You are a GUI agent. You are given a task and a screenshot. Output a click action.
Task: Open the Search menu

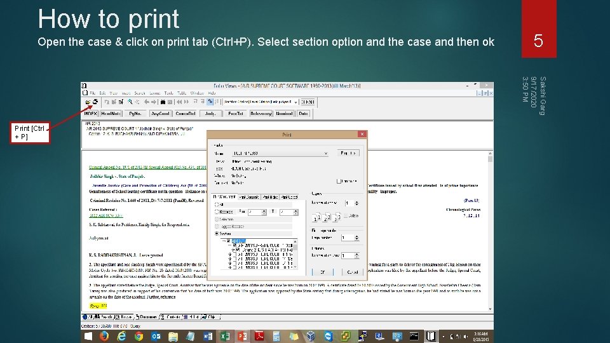click(x=140, y=93)
